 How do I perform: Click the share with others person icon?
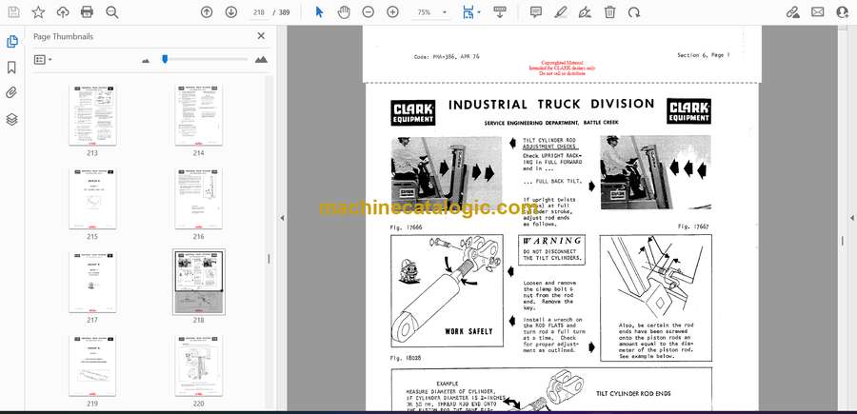[843, 12]
